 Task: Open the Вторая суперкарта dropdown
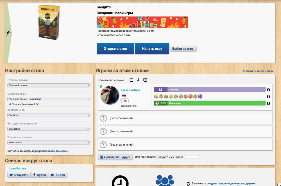pyautogui.click(x=49, y=143)
